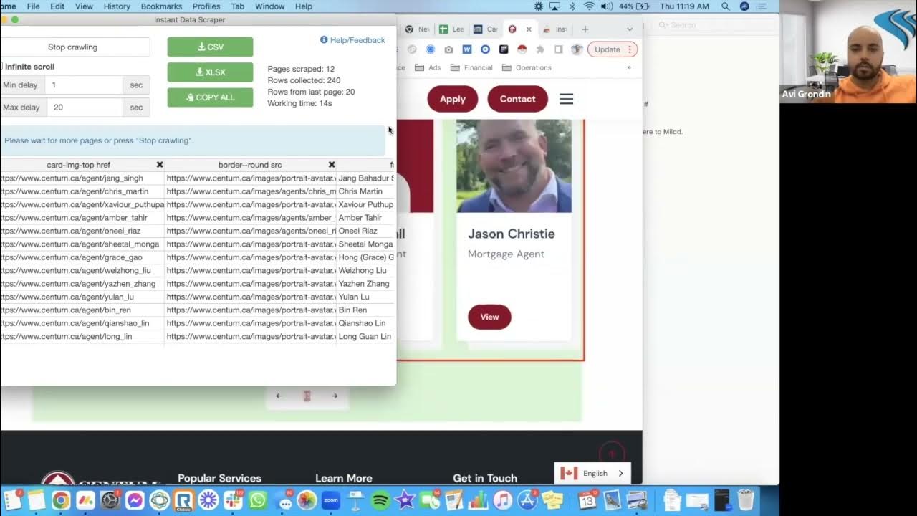Open Chrome from the Dock

(61, 500)
